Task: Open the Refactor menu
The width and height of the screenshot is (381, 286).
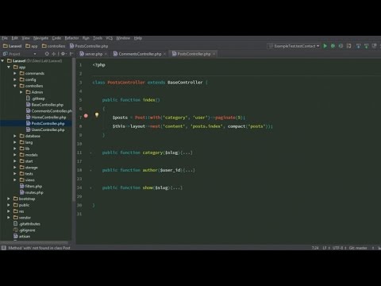Action: click(71, 38)
